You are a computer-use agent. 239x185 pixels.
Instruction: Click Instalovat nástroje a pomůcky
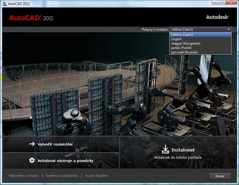pyautogui.click(x=61, y=161)
